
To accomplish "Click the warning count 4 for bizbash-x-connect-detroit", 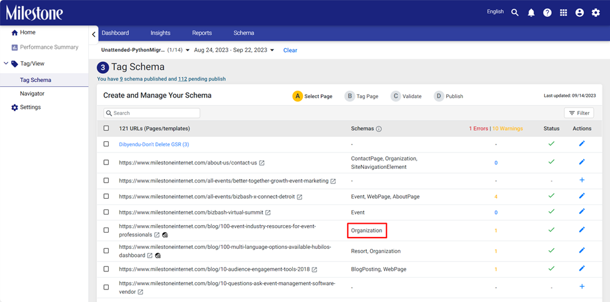I will (496, 197).
